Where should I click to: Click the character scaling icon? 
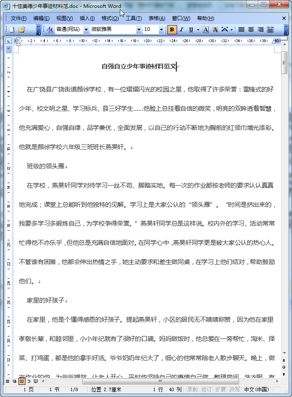pyautogui.click(x=225, y=30)
